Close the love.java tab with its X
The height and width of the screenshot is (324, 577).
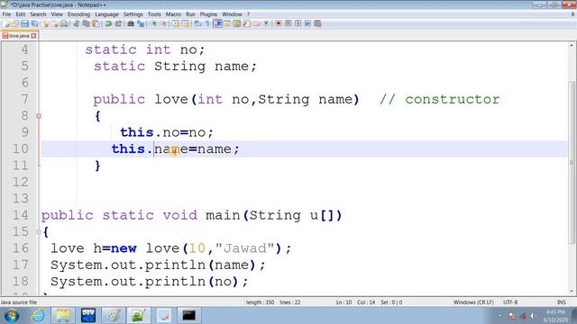34,36
